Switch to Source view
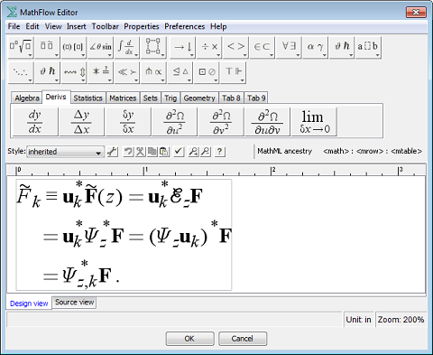The image size is (433, 355). click(74, 303)
